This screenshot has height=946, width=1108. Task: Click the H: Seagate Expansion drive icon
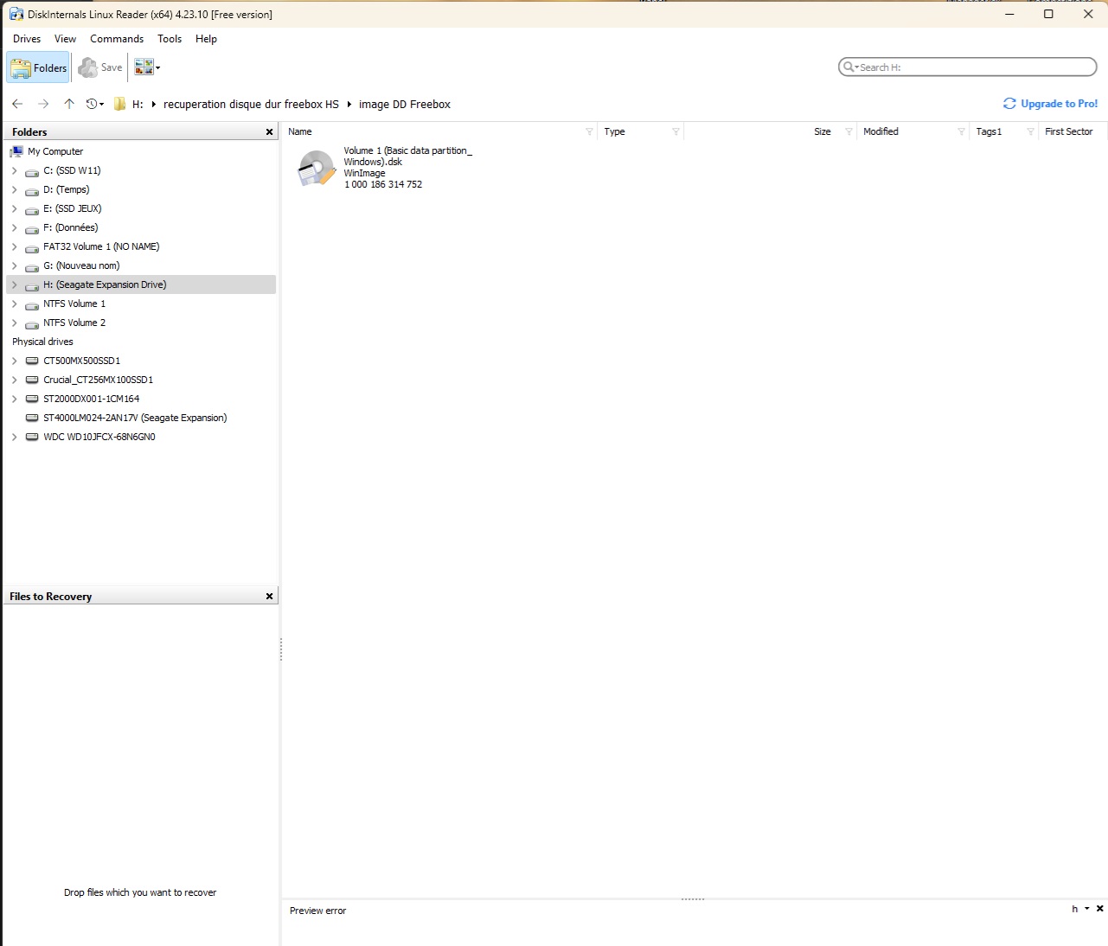tap(32, 285)
